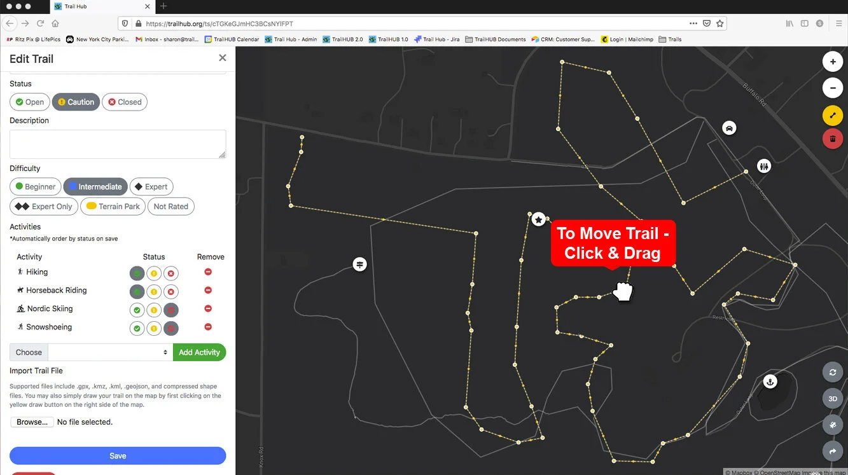Open the Choose activity dropdown
This screenshot has width=848, height=475.
pyautogui.click(x=110, y=352)
